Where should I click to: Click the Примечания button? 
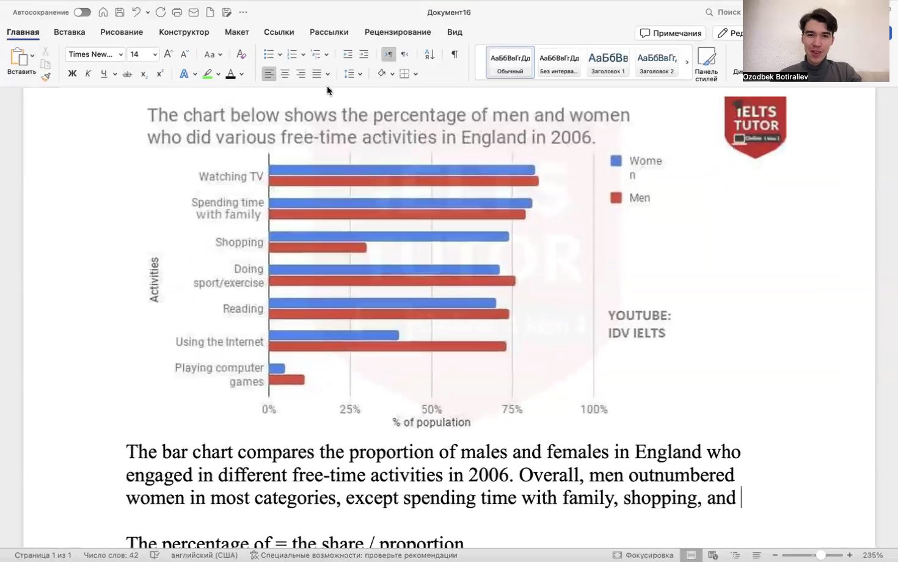point(670,33)
